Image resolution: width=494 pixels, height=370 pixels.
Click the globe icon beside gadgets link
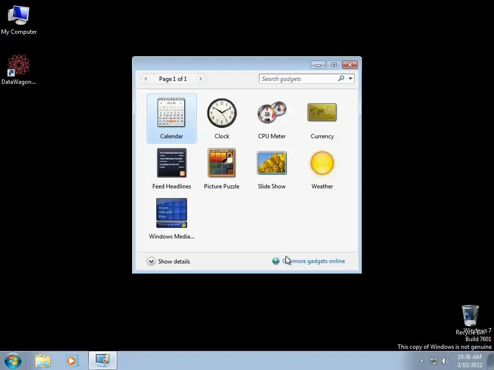pos(276,261)
